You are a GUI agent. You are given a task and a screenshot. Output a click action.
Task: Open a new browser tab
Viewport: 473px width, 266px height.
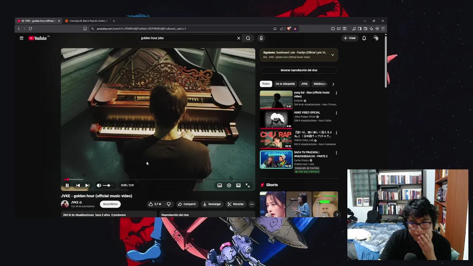click(x=114, y=21)
